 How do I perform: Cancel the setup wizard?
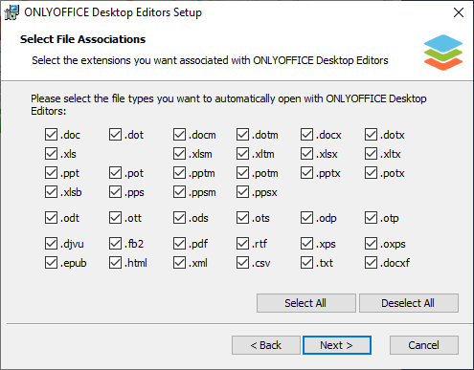click(x=424, y=345)
